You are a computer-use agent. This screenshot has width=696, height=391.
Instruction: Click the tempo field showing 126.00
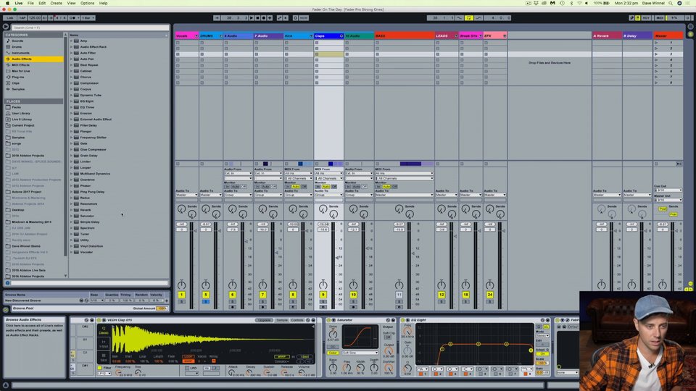[x=35, y=18]
